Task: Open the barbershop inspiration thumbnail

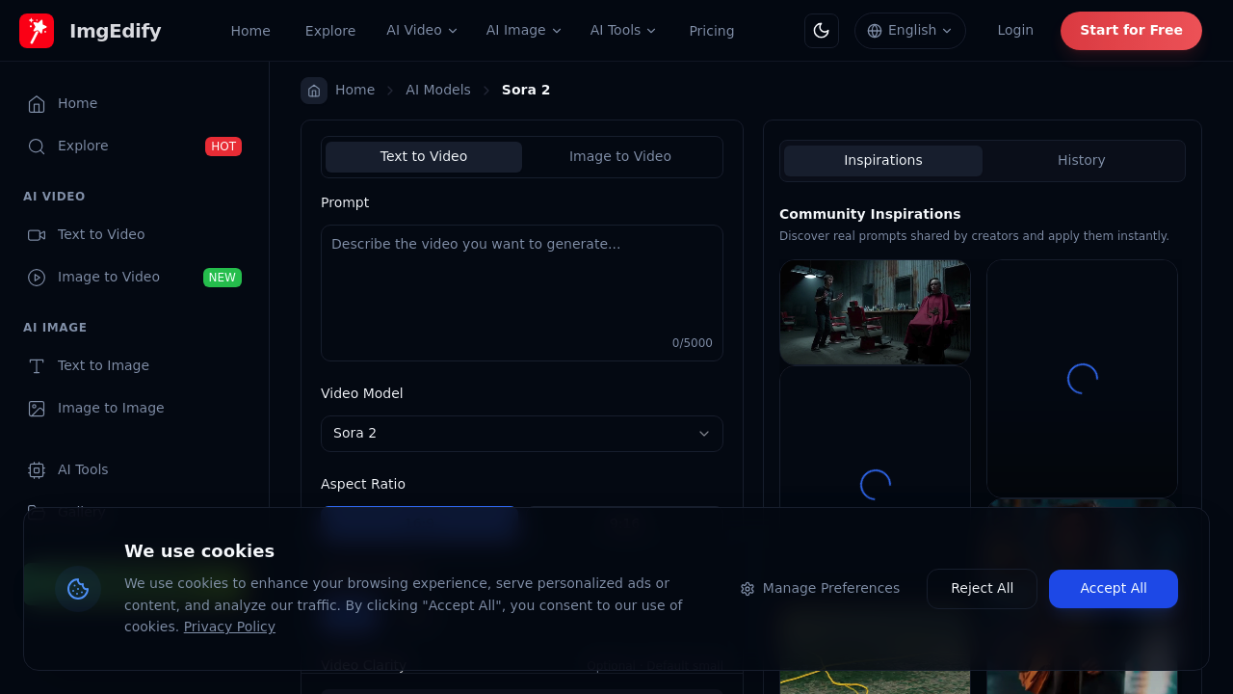Action: click(x=875, y=312)
